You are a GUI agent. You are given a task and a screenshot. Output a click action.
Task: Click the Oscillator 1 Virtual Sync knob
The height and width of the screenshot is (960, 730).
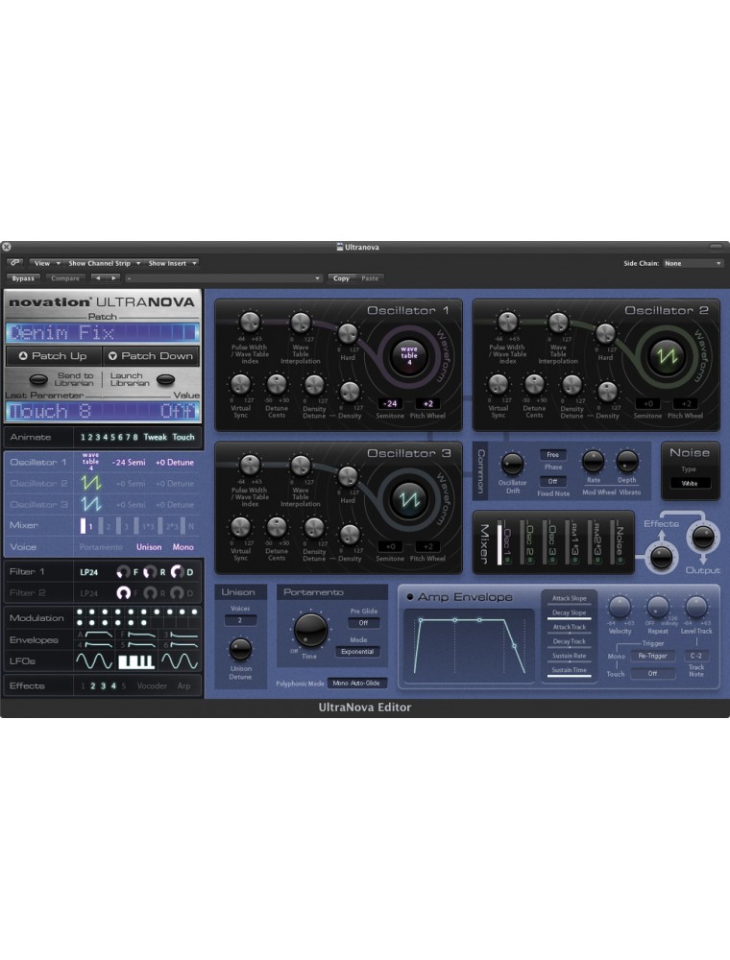click(x=240, y=385)
